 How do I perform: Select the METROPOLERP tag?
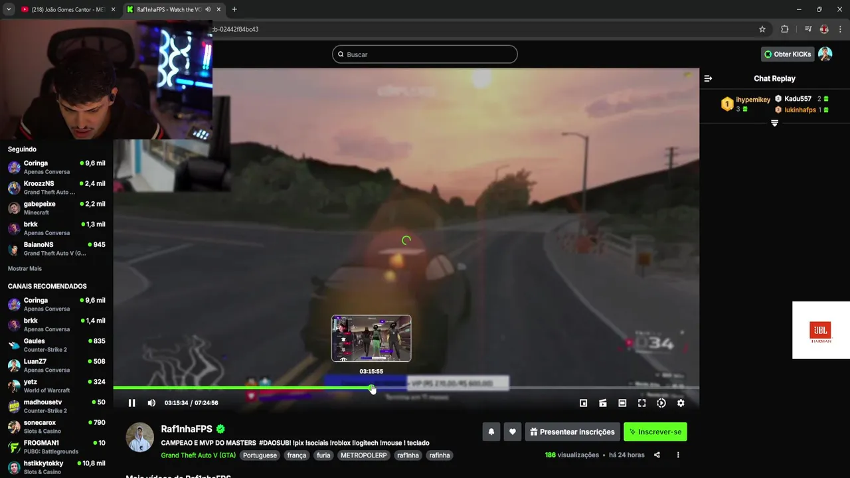click(363, 455)
